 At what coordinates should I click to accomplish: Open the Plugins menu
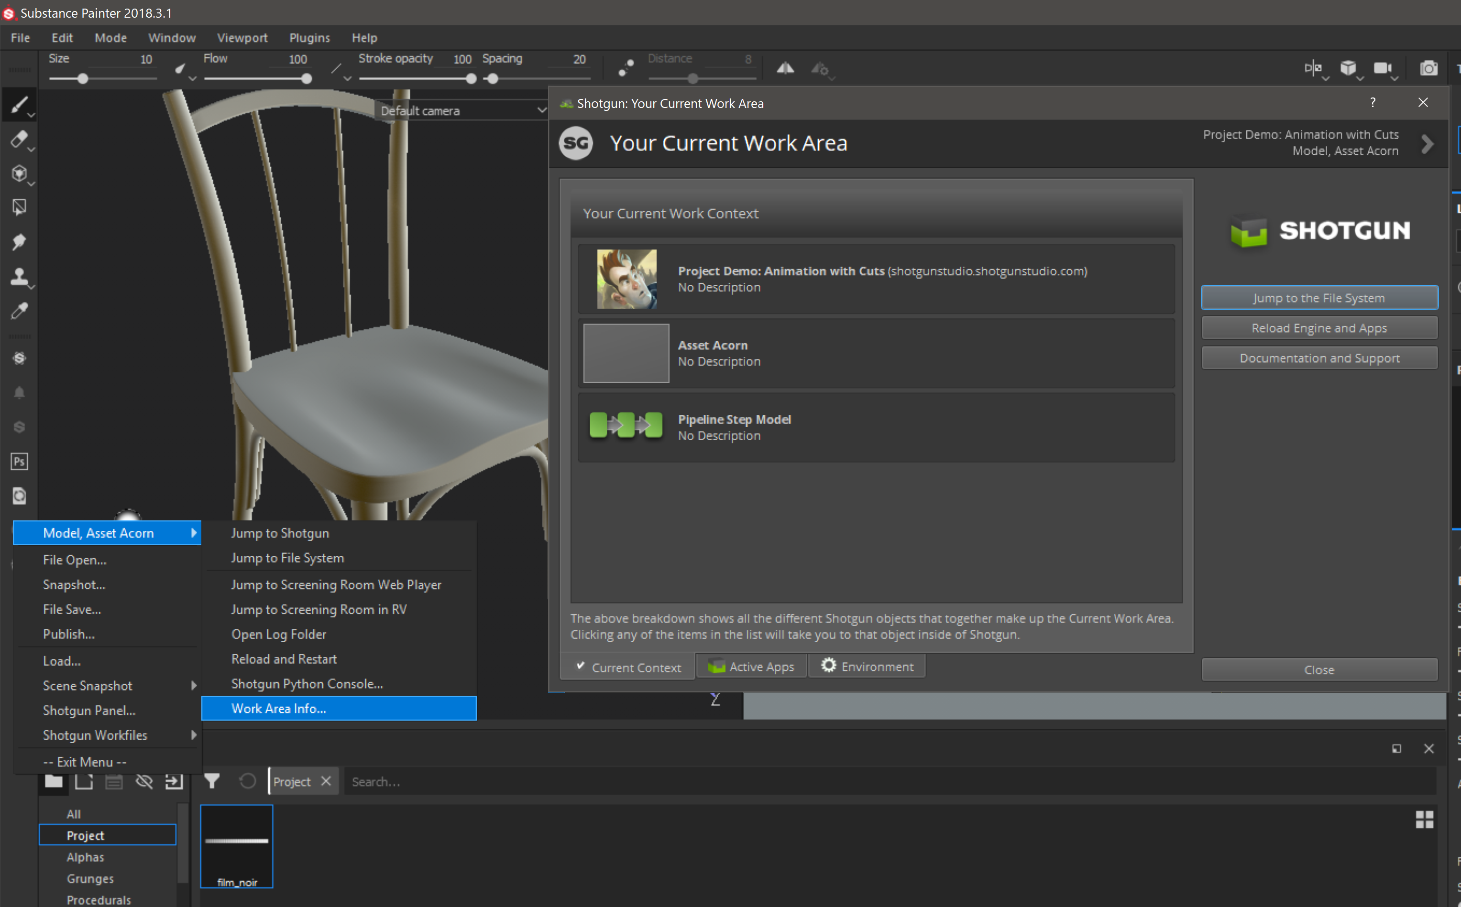(x=309, y=38)
